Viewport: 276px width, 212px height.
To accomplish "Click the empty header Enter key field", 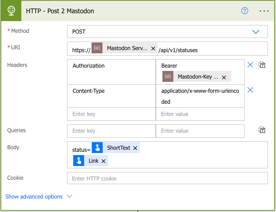I will (x=111, y=114).
